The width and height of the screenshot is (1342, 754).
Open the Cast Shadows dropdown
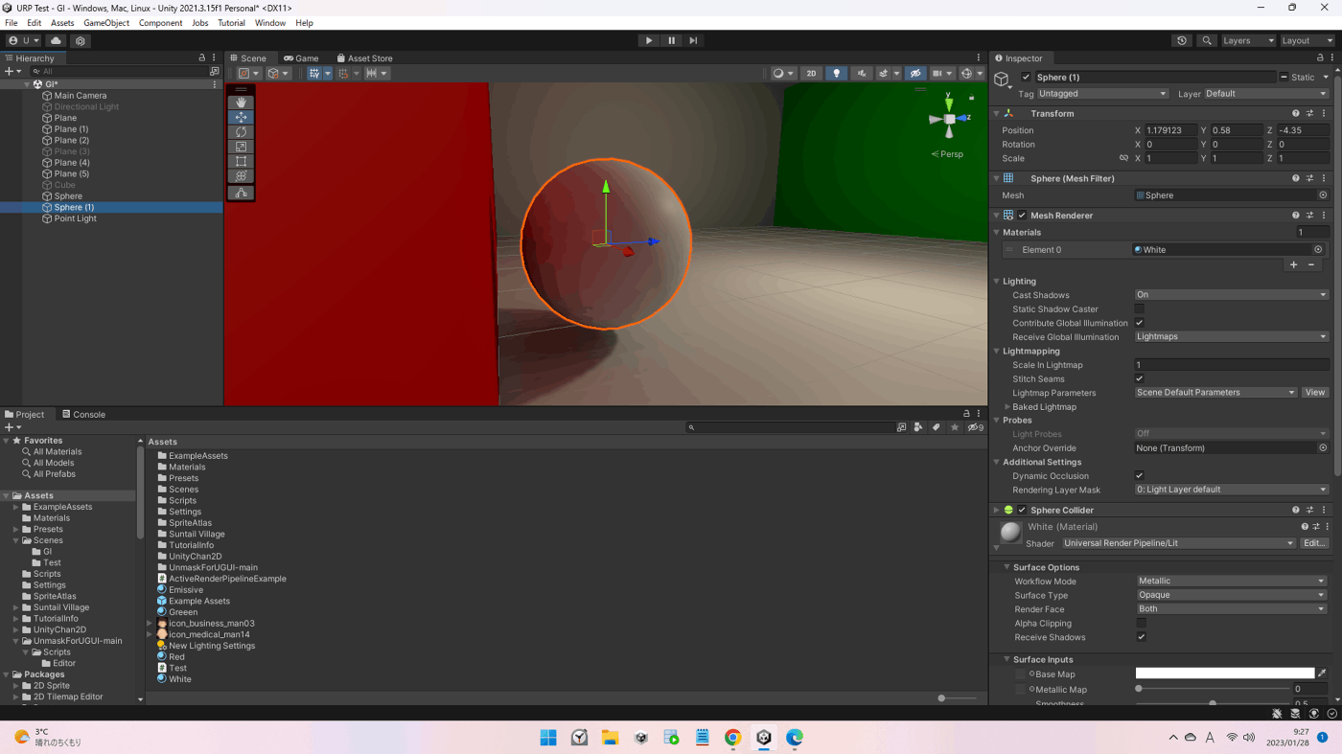click(1232, 295)
